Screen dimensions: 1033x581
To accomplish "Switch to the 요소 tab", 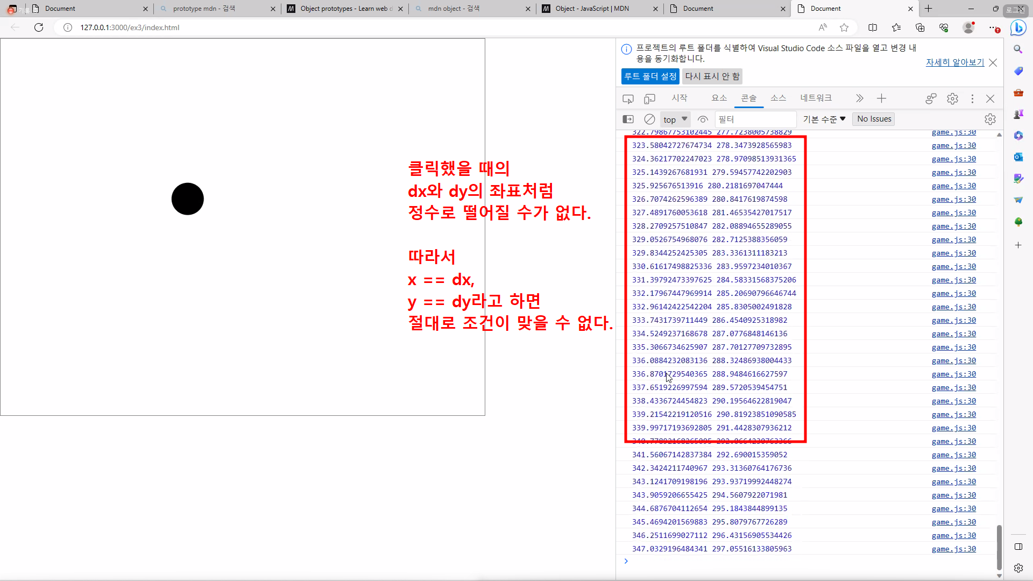I will (719, 98).
